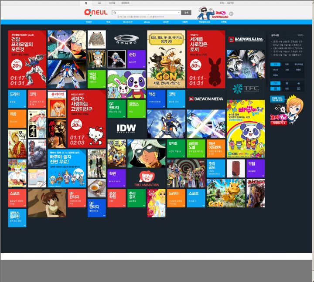
Task: Expand the blue 드라마 genre tile chevron
Action: pyautogui.click(x=24, y=106)
